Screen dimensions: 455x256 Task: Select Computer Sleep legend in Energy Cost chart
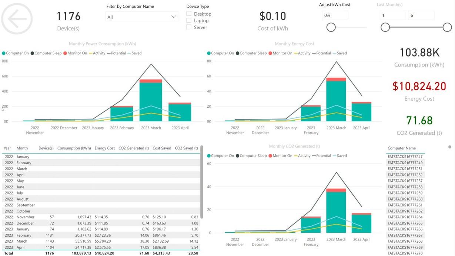click(x=251, y=53)
